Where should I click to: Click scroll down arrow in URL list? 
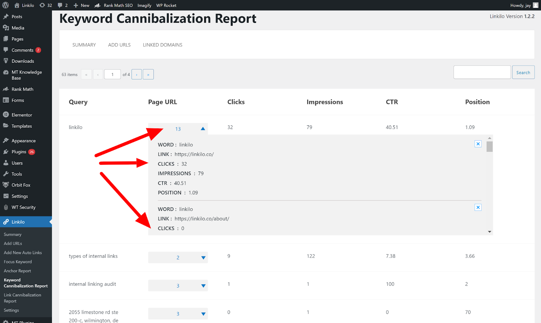490,232
